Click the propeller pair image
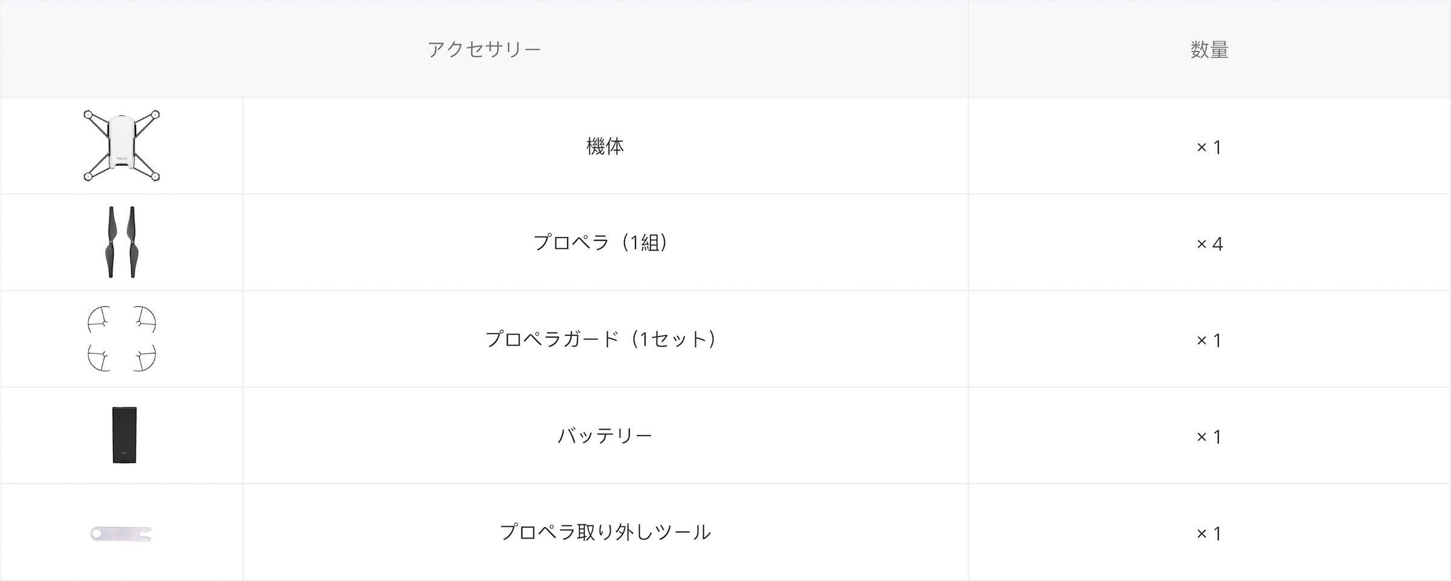Screen dimensions: 1451x581 point(122,242)
